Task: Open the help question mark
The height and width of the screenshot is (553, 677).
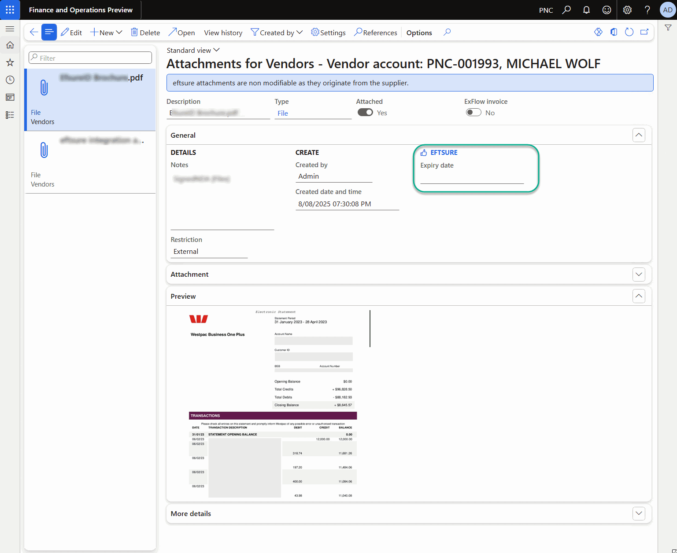Action: click(x=647, y=10)
